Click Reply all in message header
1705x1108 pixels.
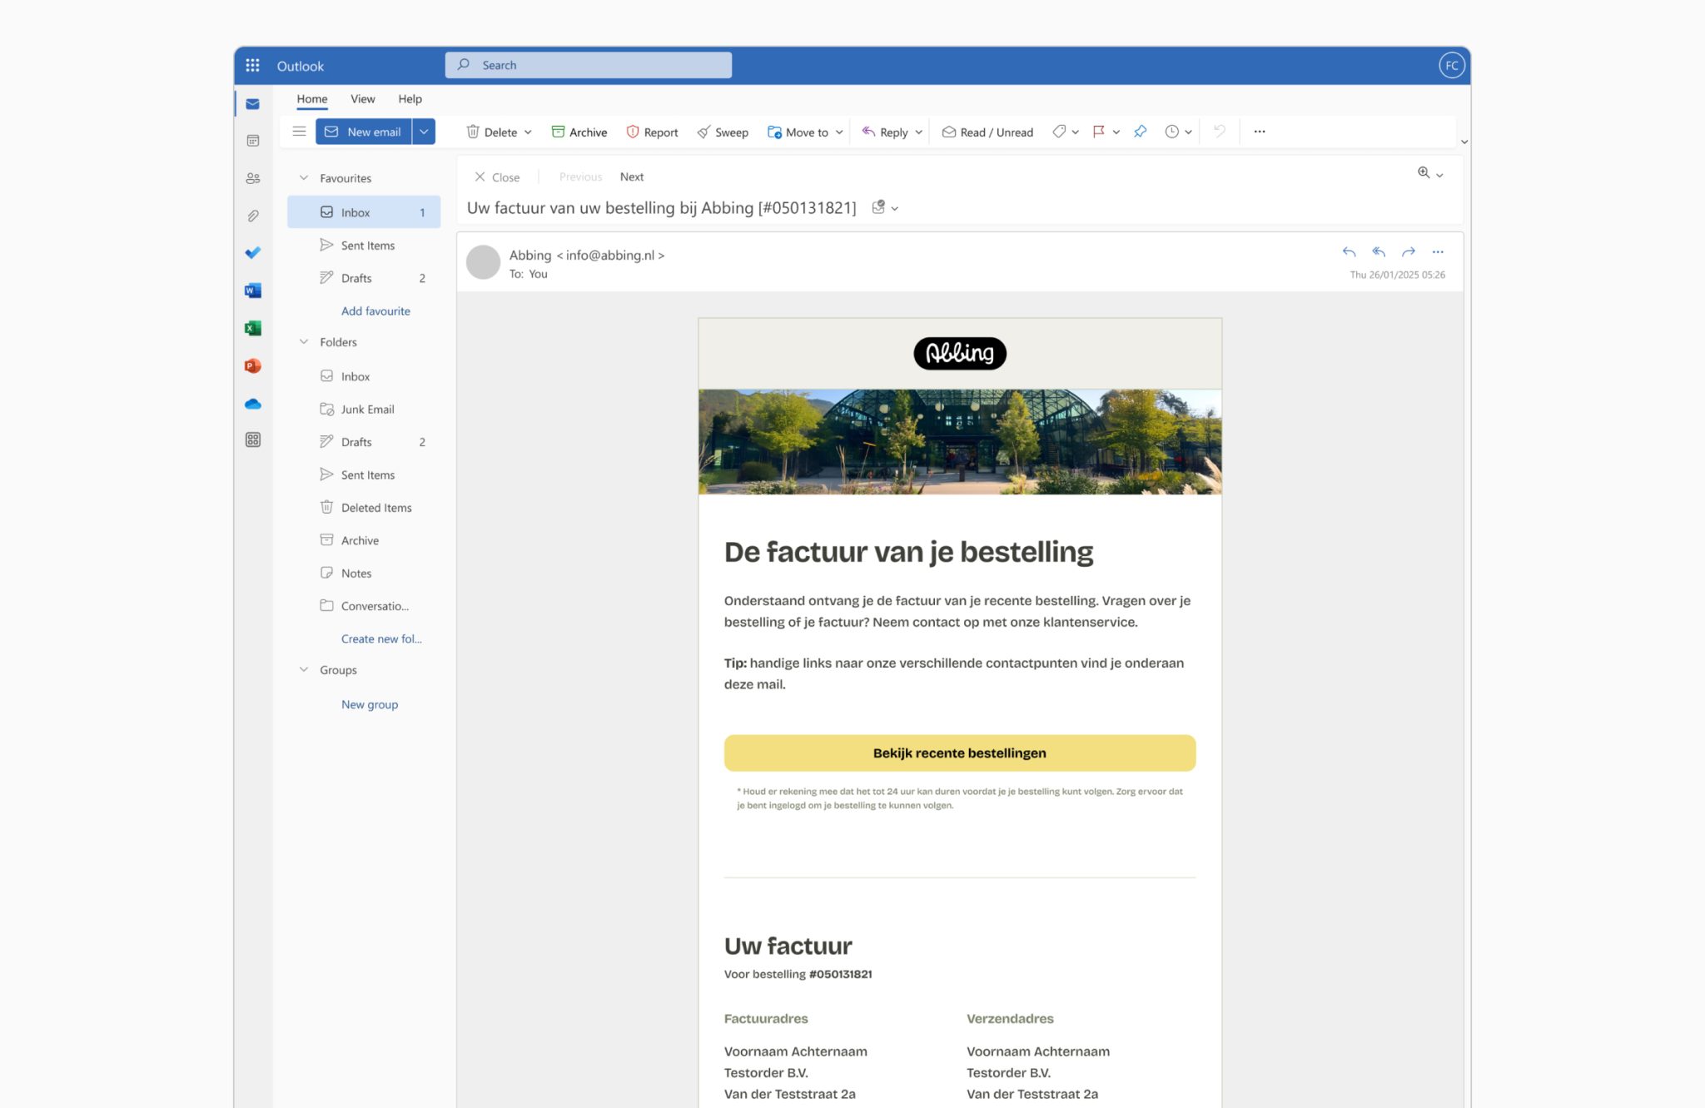pyautogui.click(x=1379, y=251)
